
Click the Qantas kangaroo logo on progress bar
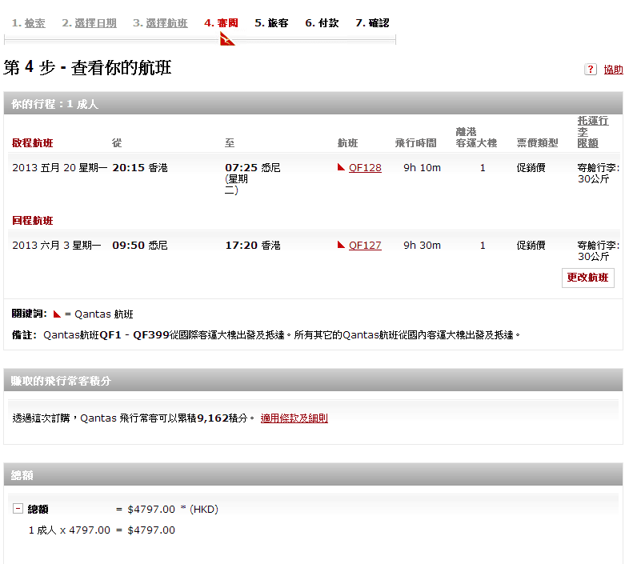pyautogui.click(x=227, y=38)
